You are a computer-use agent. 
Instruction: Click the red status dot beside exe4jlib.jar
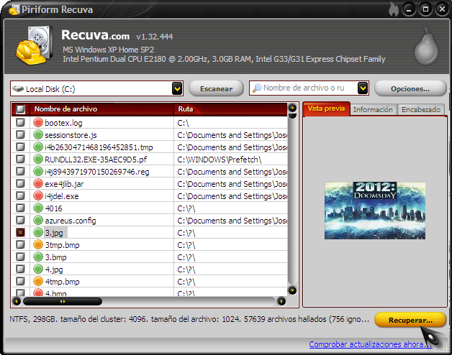pyautogui.click(x=38, y=183)
